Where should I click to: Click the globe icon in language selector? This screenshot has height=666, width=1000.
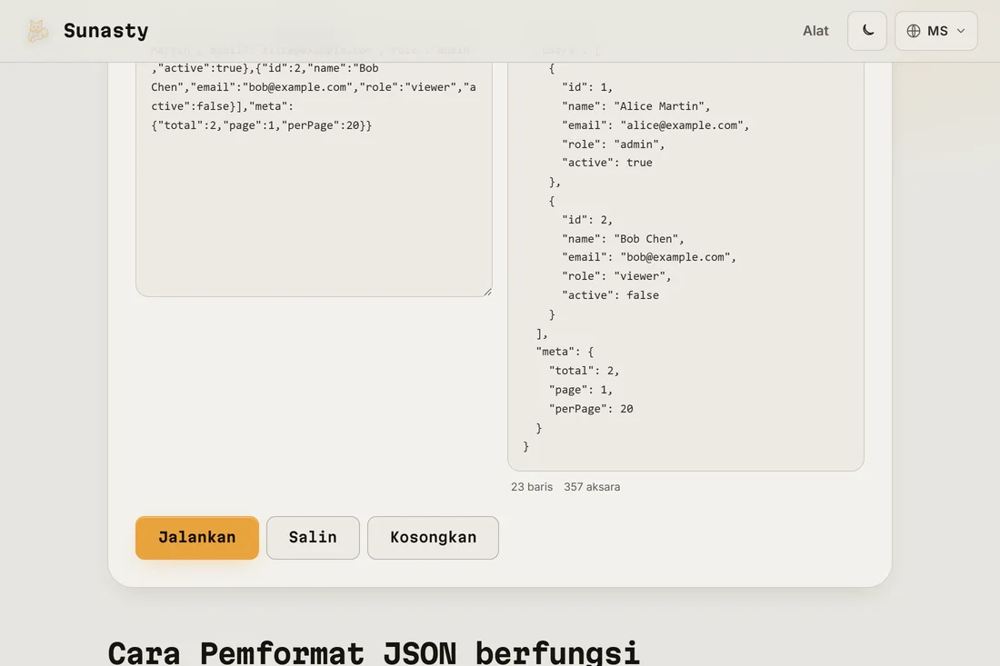[914, 31]
